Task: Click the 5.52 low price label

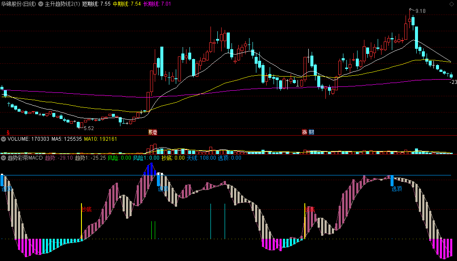Action: 89,128
